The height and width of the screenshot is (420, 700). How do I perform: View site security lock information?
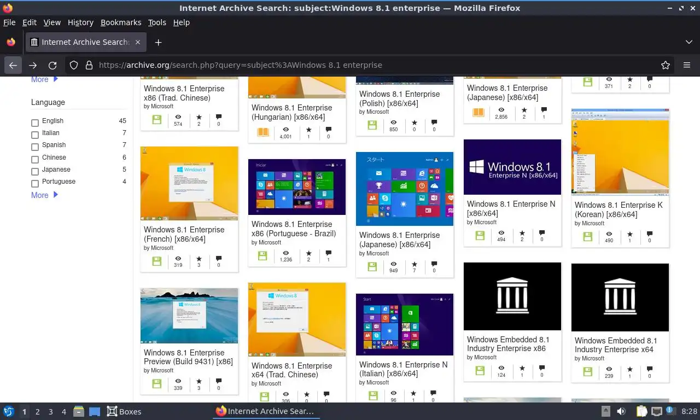89,65
